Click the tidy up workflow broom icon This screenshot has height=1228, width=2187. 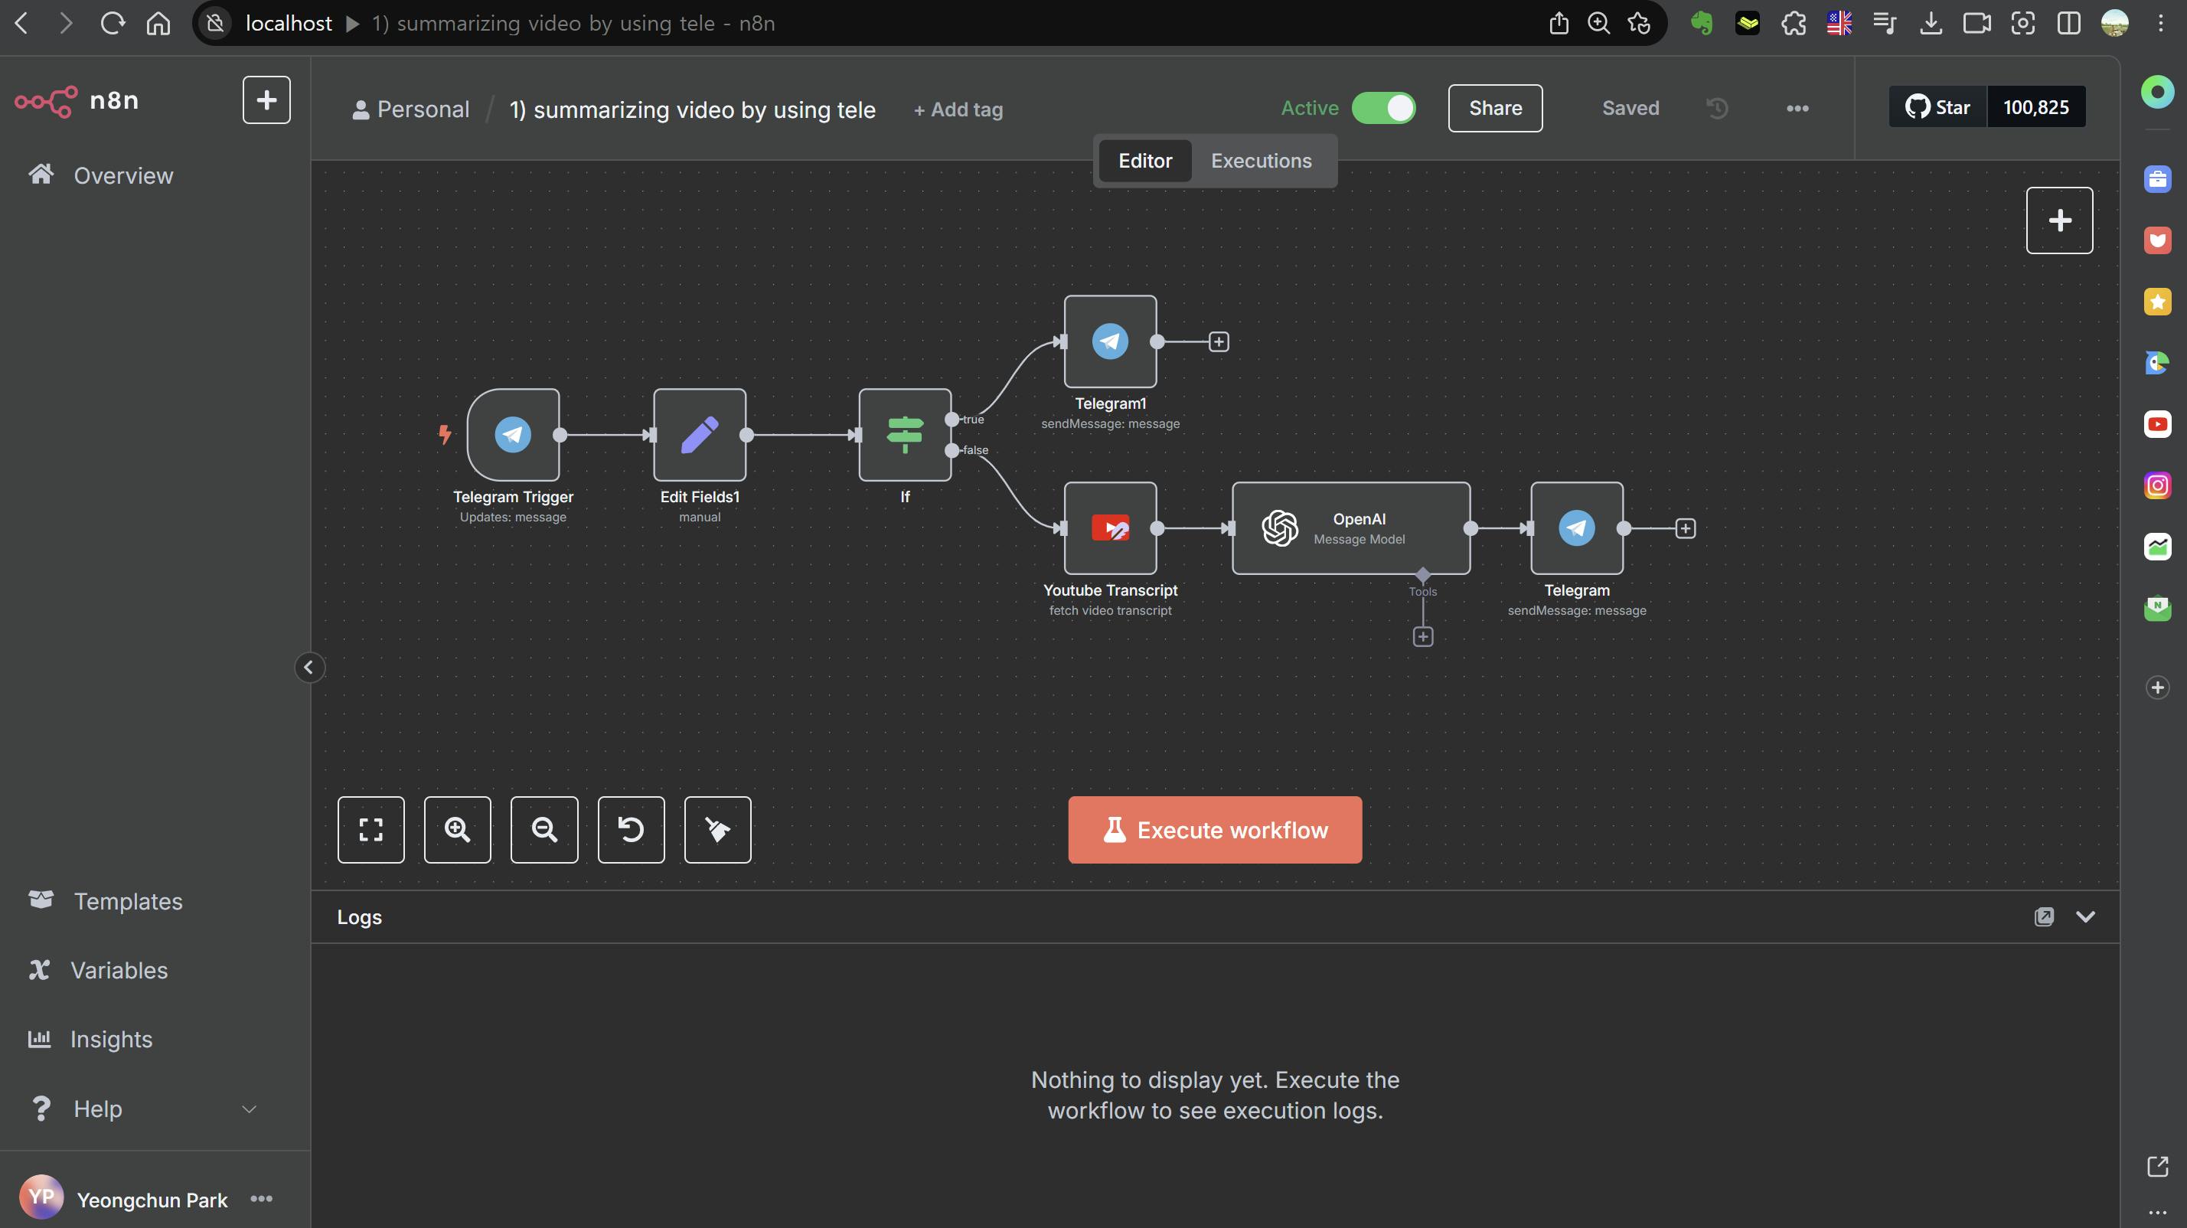(717, 830)
